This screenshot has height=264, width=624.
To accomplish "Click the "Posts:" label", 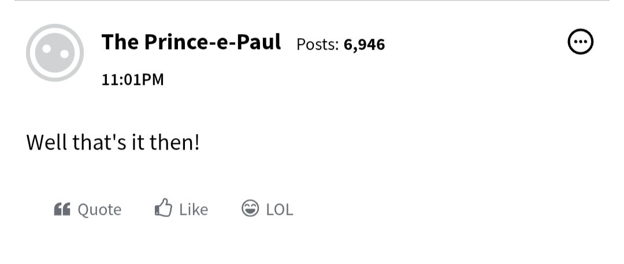I will 318,44.
